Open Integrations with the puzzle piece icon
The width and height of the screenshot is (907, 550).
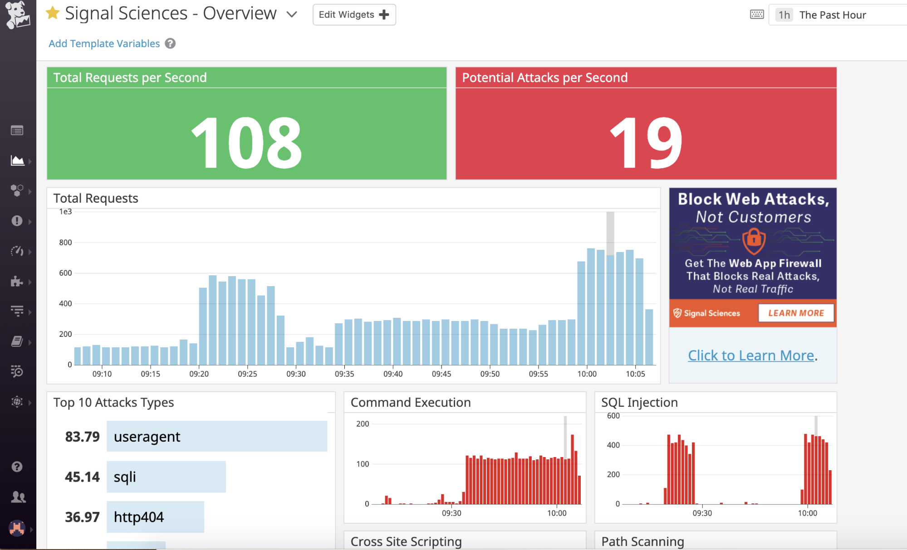click(17, 282)
